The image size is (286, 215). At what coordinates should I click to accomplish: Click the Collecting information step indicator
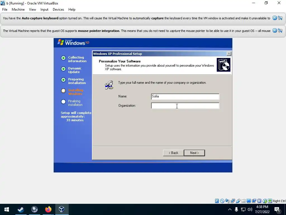pos(63,58)
